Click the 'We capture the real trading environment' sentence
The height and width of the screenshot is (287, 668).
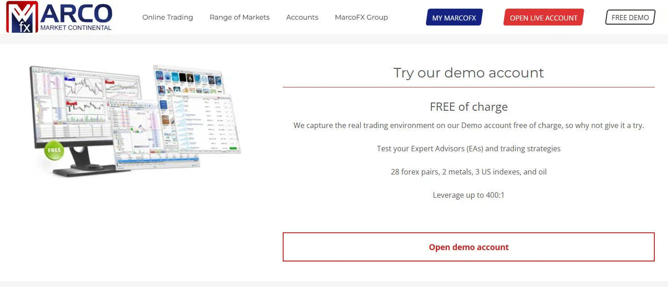click(x=469, y=125)
